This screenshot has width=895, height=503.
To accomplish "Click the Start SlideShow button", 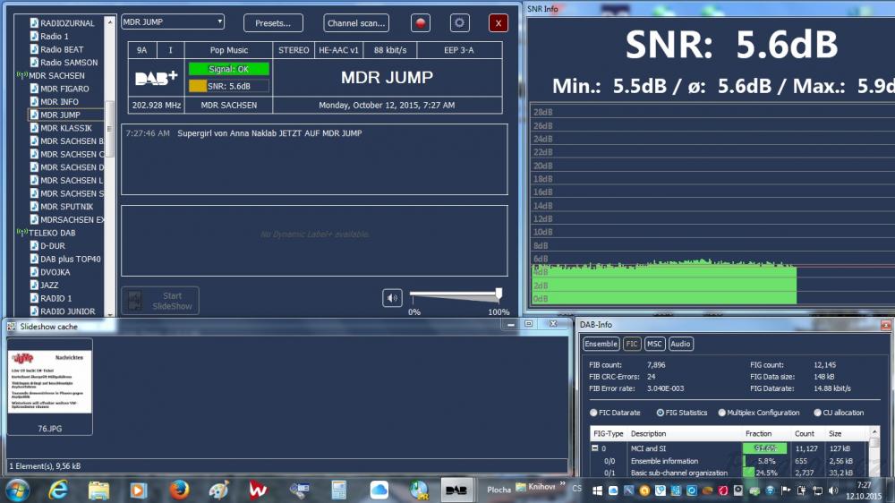I will 160,301.
